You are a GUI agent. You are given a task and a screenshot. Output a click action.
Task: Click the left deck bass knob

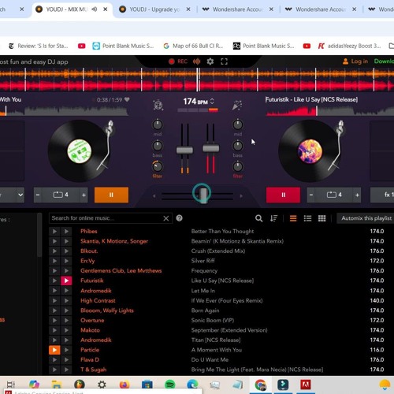[x=158, y=146]
